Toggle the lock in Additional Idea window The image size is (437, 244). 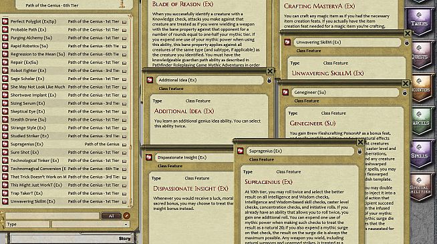tap(269, 80)
